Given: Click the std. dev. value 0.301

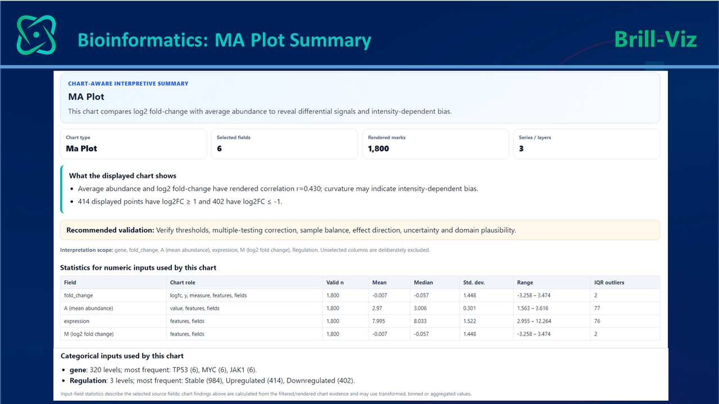Looking at the screenshot, I should (x=471, y=308).
